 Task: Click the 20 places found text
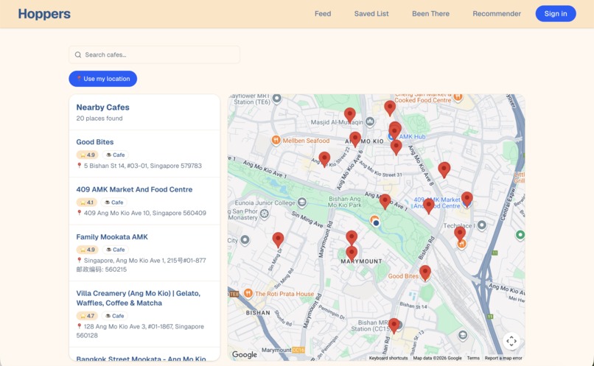coord(99,118)
